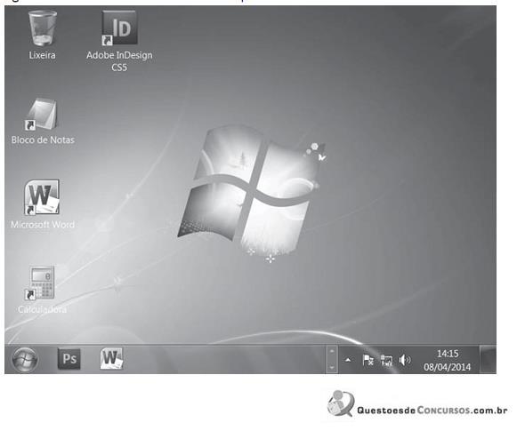Click the network status tray icon
Image resolution: width=517 pixels, height=431 pixels.
(x=386, y=360)
